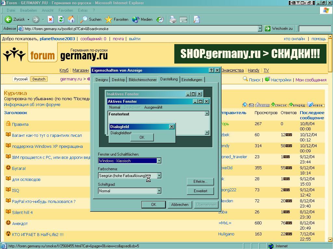Open the Fenster und Schaltflächen dropdown

pos(159,161)
